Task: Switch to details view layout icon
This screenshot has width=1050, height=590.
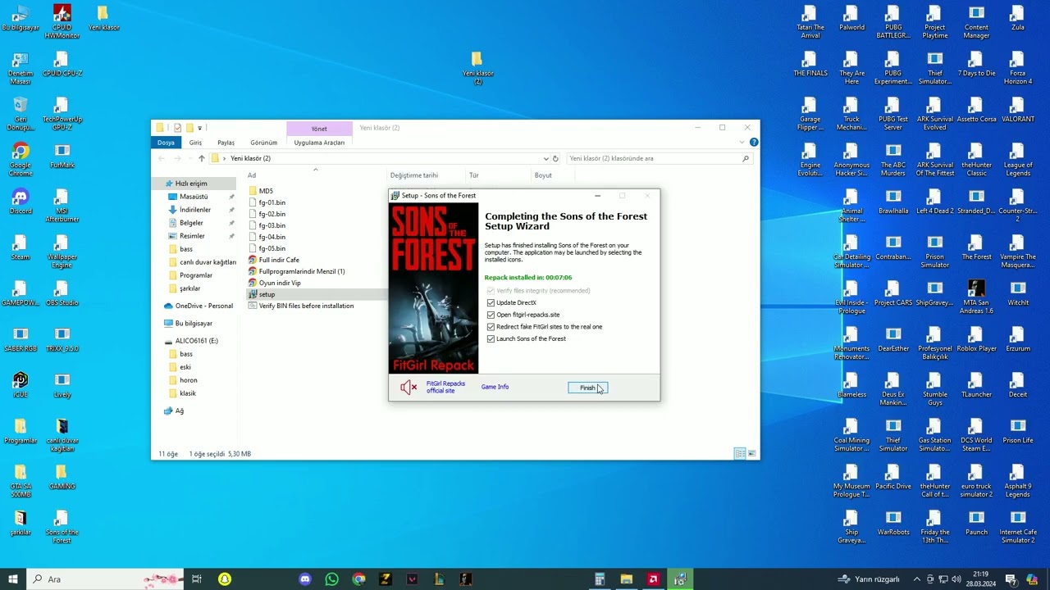Action: [x=739, y=453]
